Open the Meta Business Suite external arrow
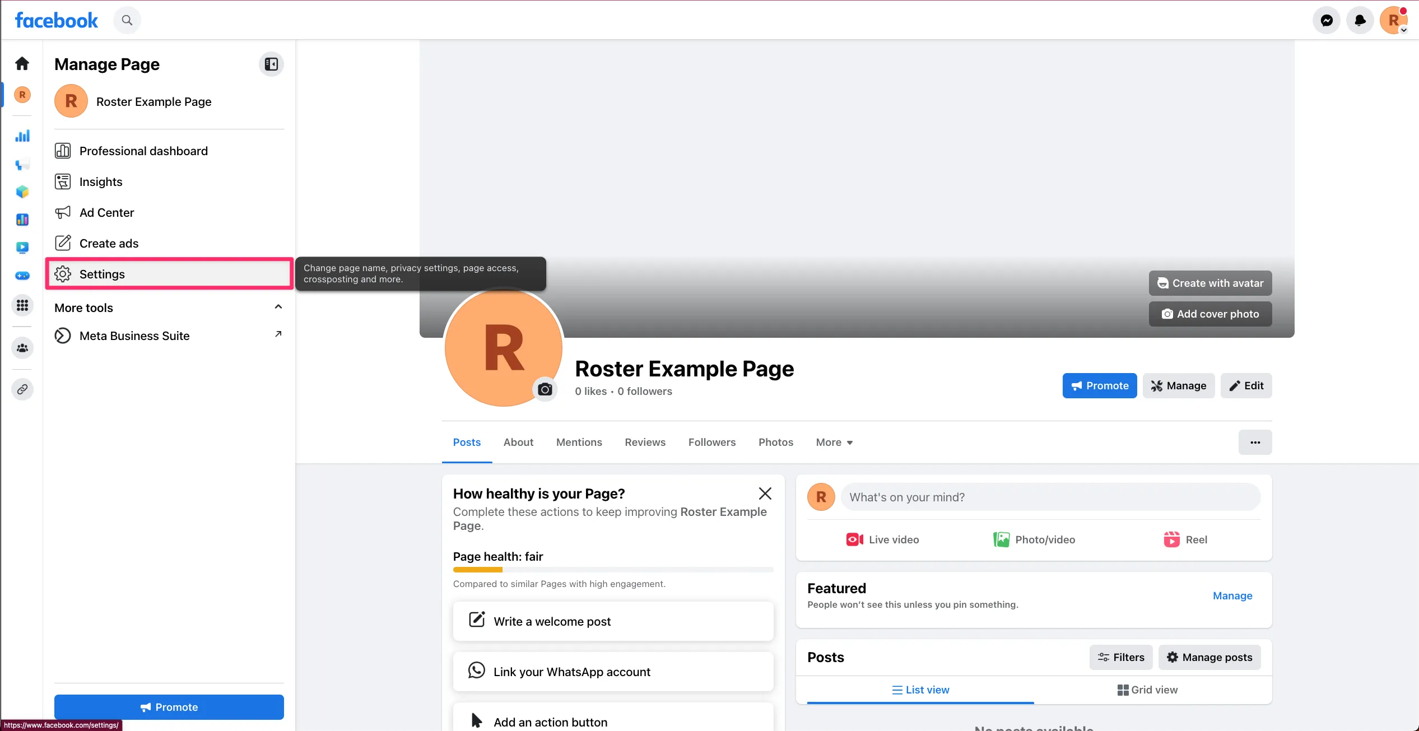The height and width of the screenshot is (731, 1419). coord(278,334)
